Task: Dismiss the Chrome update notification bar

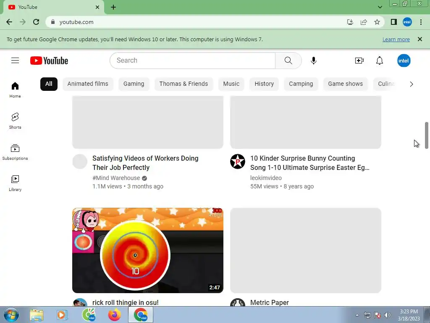Action: pos(420,39)
